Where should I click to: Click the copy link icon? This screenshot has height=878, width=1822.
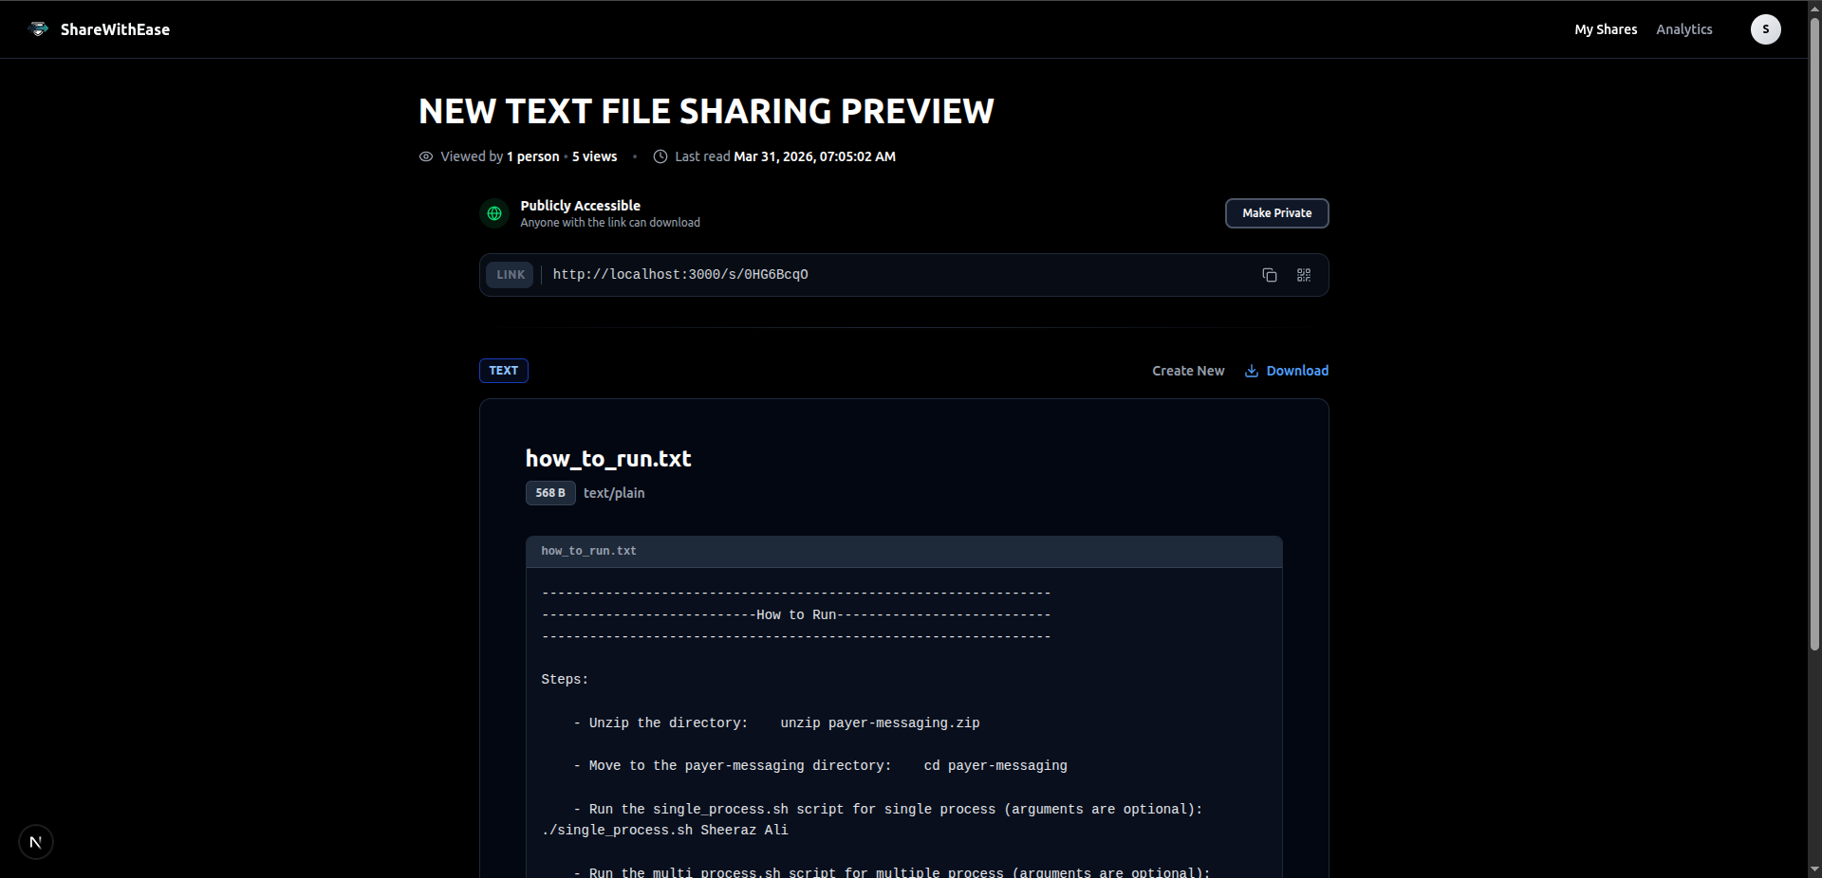pyautogui.click(x=1269, y=275)
